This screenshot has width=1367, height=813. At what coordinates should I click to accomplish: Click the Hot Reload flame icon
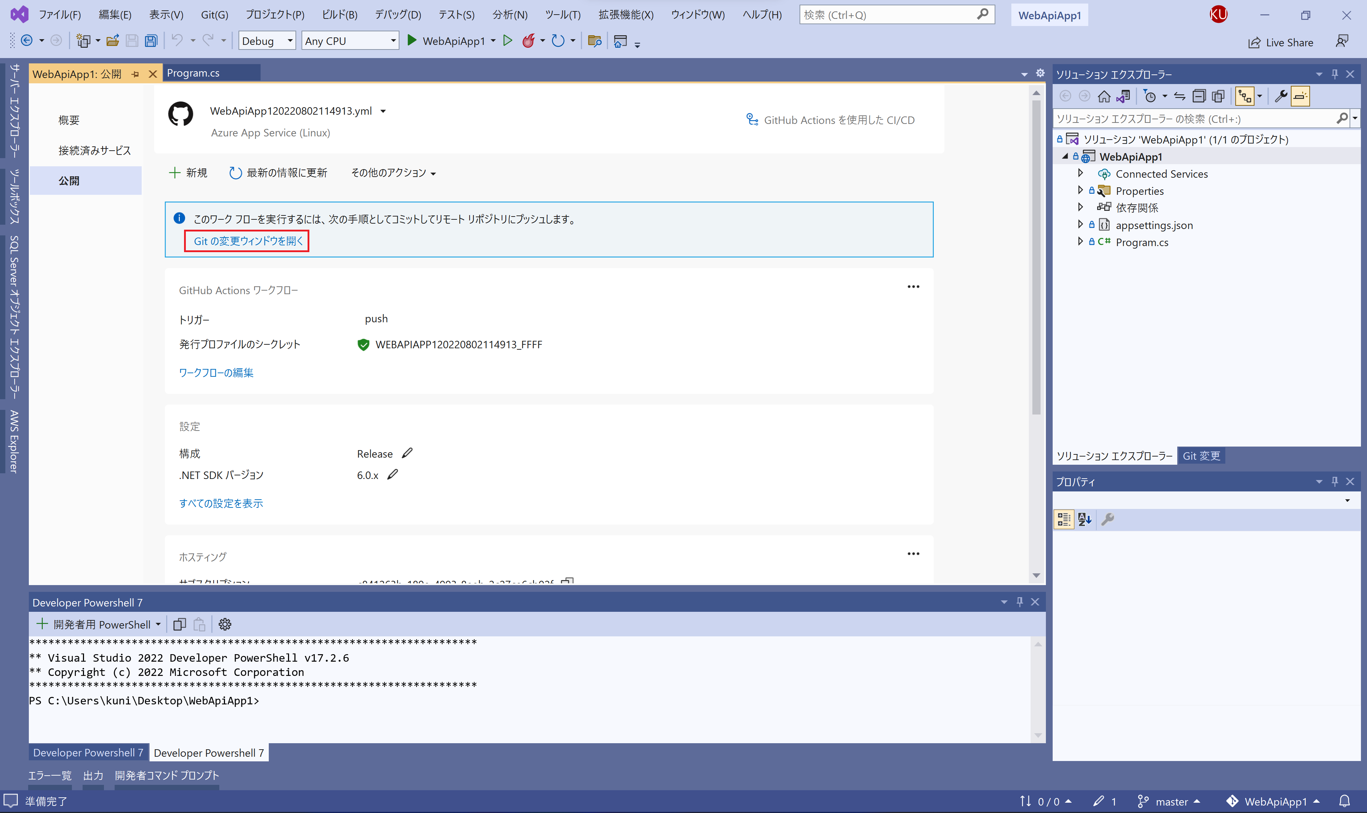[x=529, y=41]
